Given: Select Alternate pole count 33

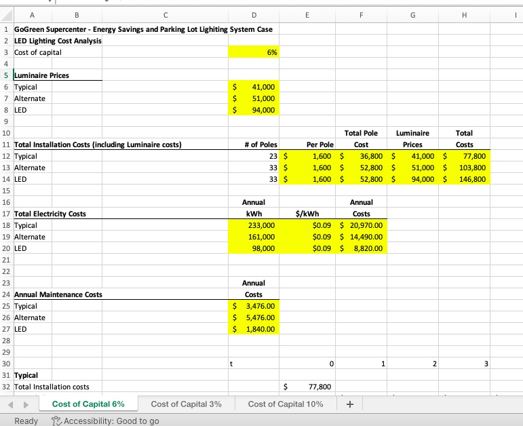Looking at the screenshot, I should [x=254, y=168].
